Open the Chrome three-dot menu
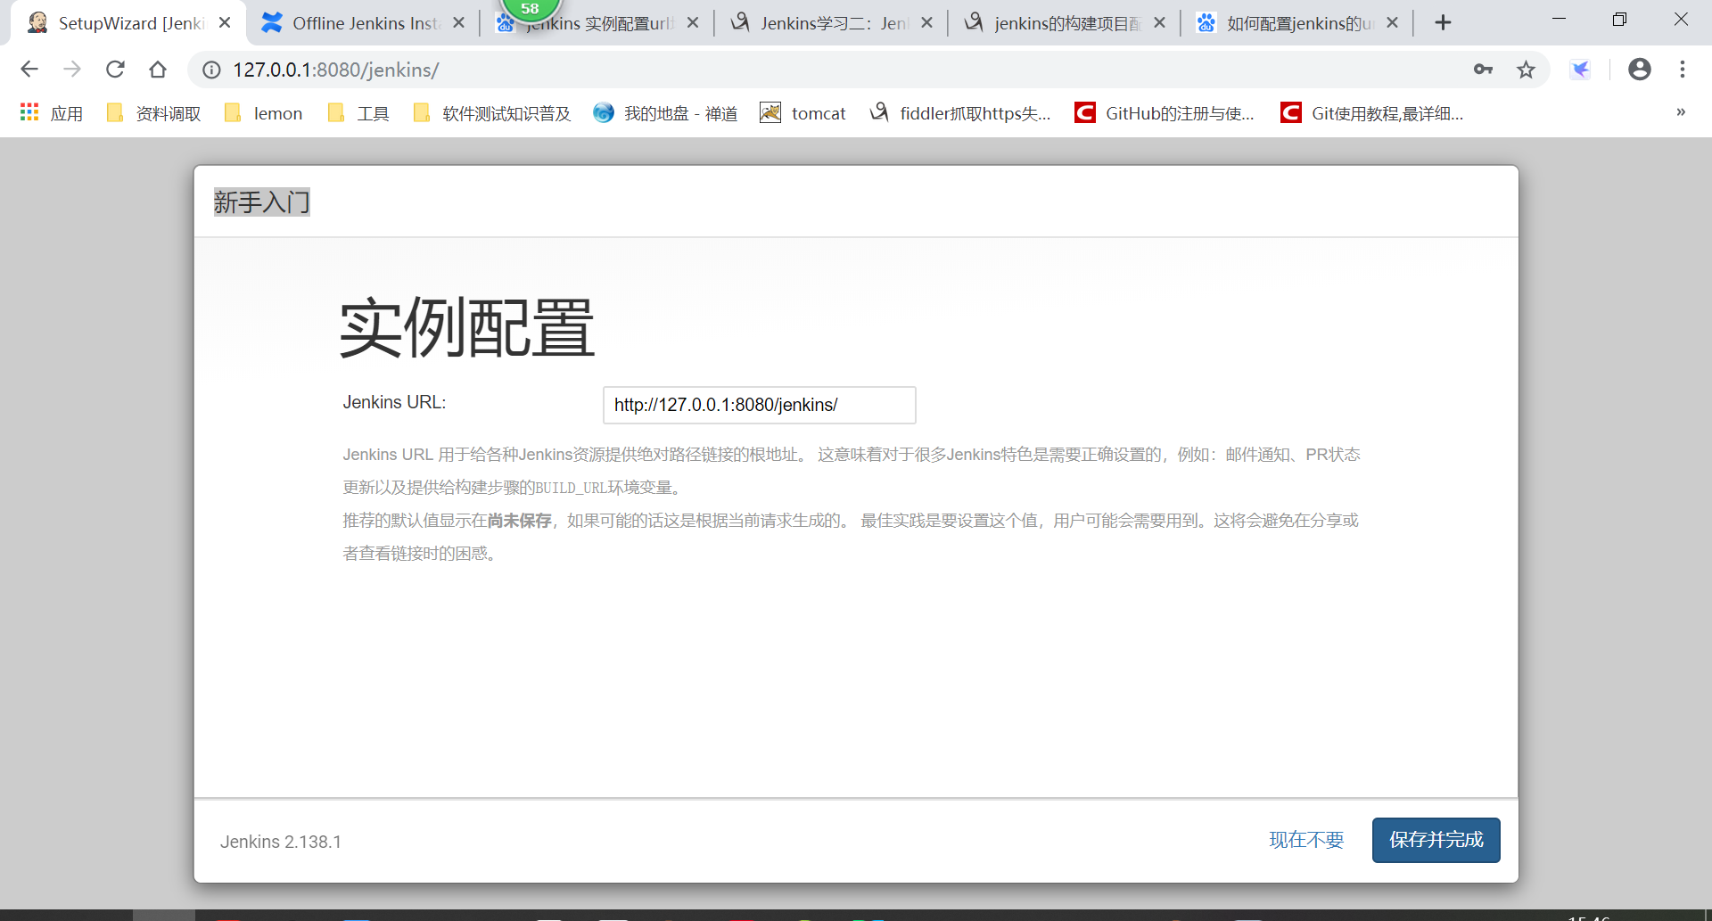The height and width of the screenshot is (921, 1712). pos(1682,70)
